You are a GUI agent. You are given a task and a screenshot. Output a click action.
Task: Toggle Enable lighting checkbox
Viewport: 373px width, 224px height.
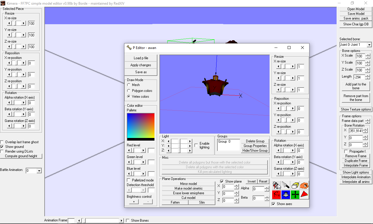[196, 145]
